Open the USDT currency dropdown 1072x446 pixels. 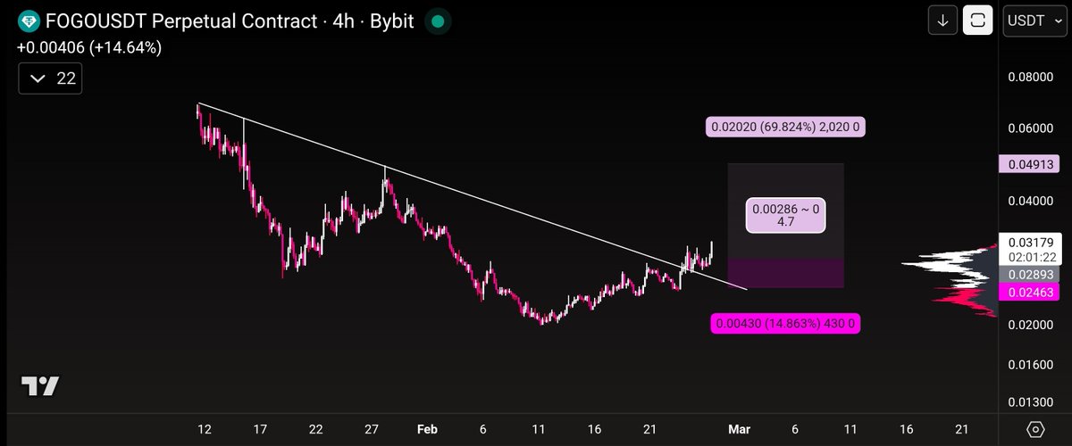click(1034, 20)
